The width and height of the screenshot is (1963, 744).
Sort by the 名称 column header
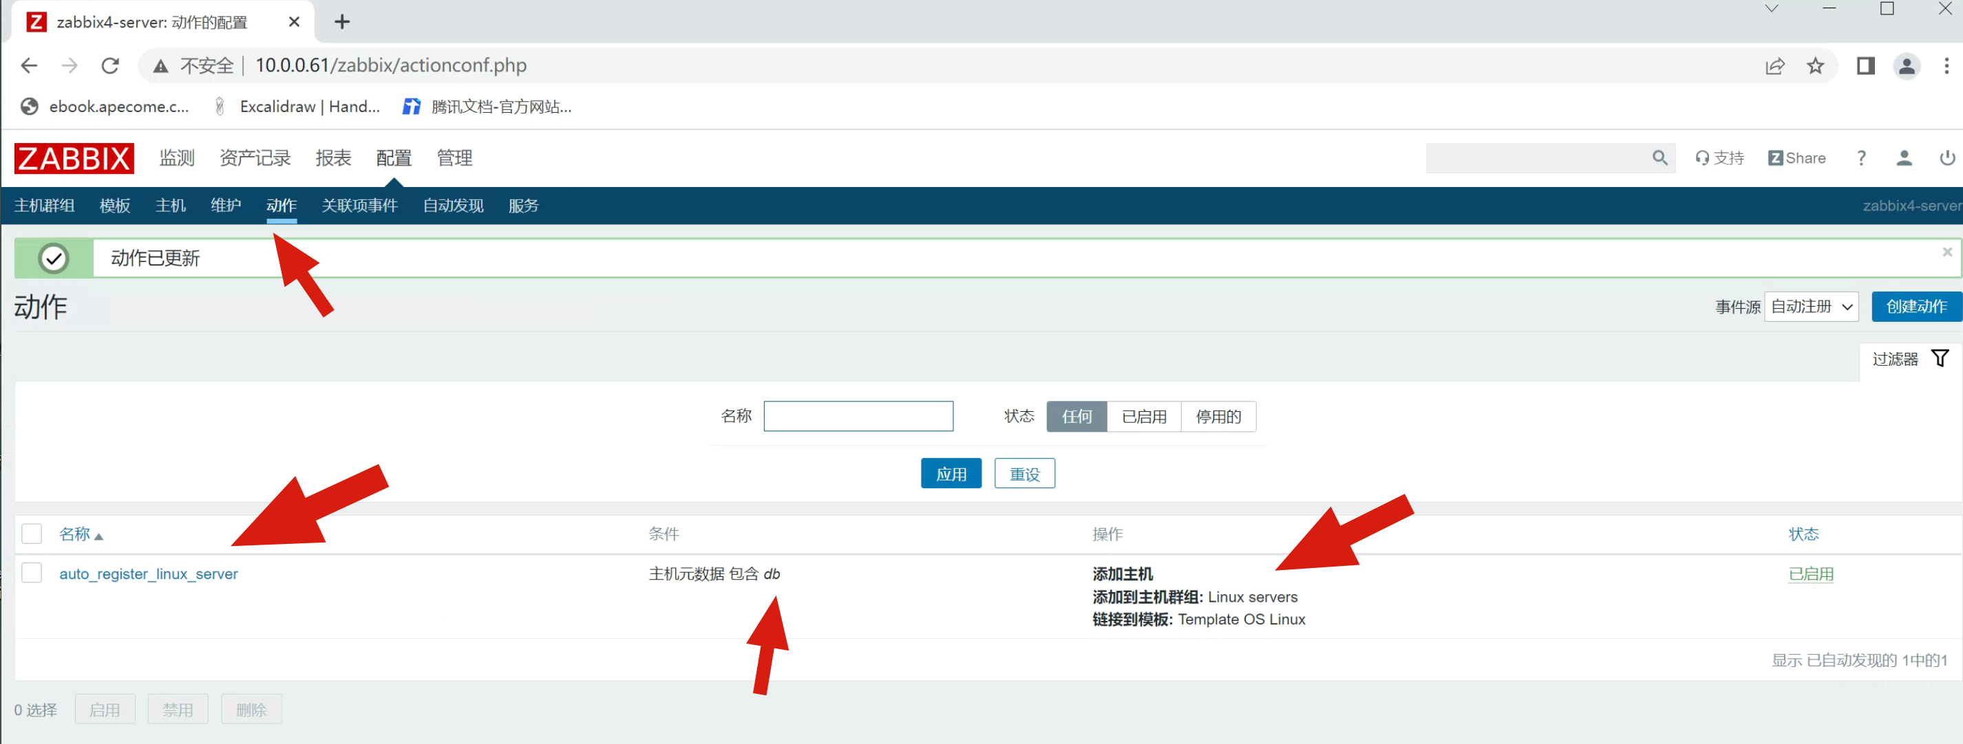click(x=76, y=534)
